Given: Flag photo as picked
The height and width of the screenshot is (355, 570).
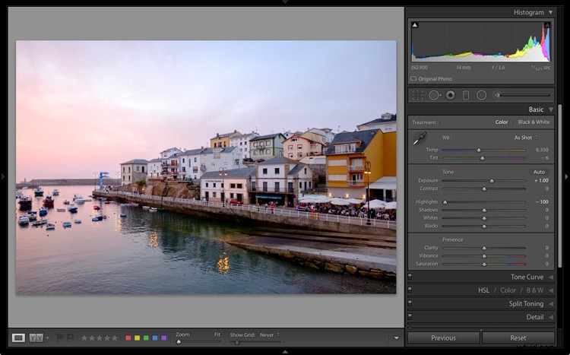Looking at the screenshot, I should (x=60, y=338).
